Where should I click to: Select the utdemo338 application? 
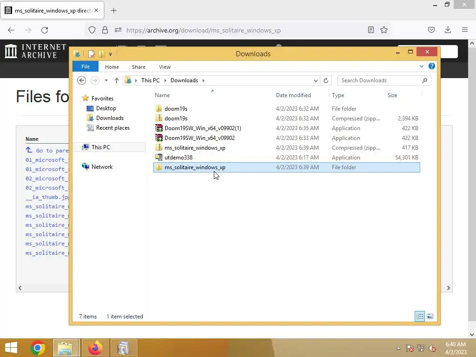pyautogui.click(x=286, y=157)
